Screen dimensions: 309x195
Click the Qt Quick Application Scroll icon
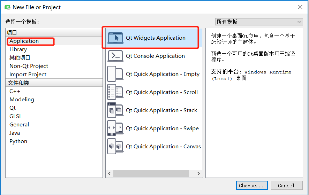pos(115,92)
